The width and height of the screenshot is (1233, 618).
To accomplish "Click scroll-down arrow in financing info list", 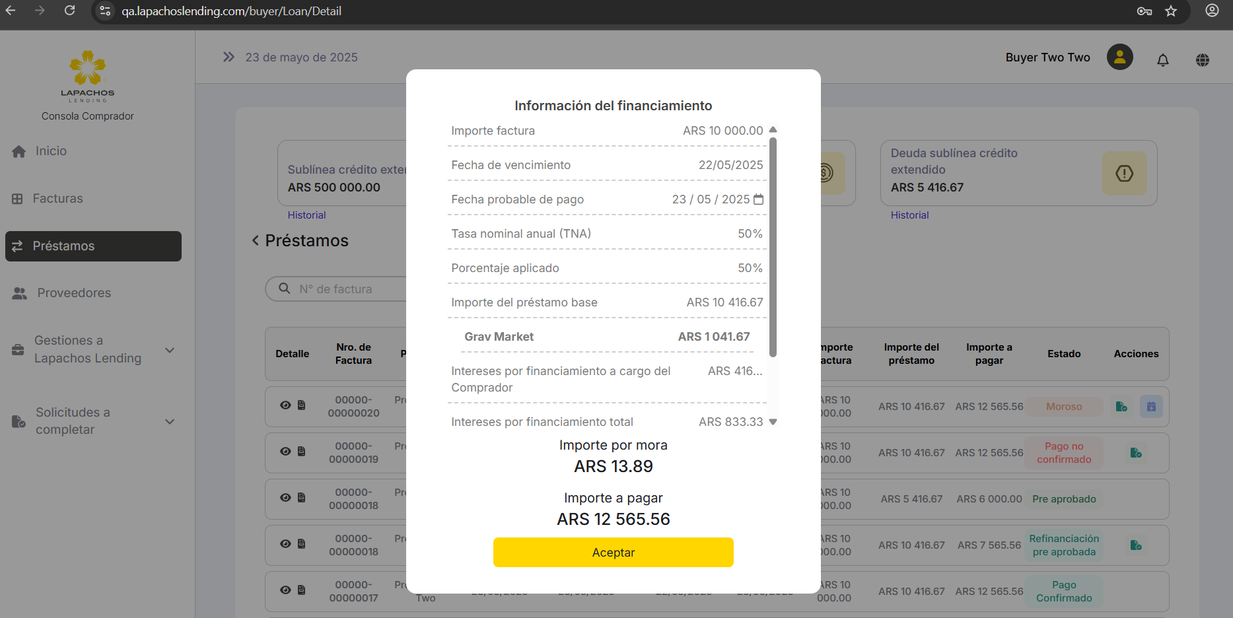I will (773, 422).
